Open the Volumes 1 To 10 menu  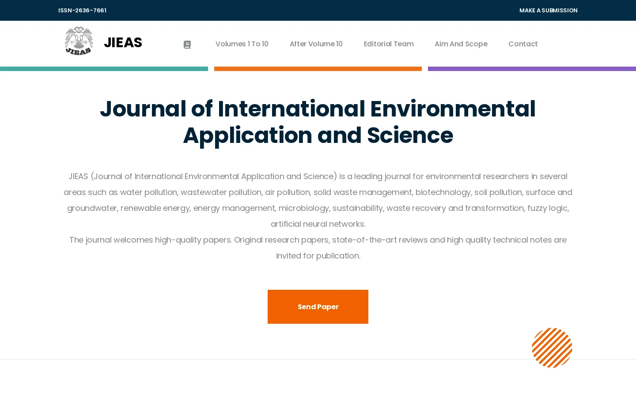(x=242, y=44)
